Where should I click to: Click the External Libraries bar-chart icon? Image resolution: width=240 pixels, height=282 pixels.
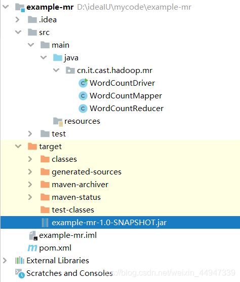(x=20, y=260)
